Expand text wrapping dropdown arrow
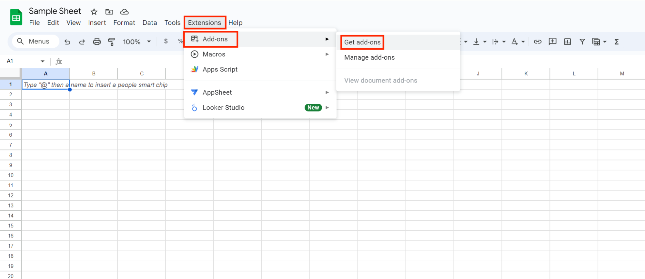Viewport: 645px width, 279px height. point(504,42)
